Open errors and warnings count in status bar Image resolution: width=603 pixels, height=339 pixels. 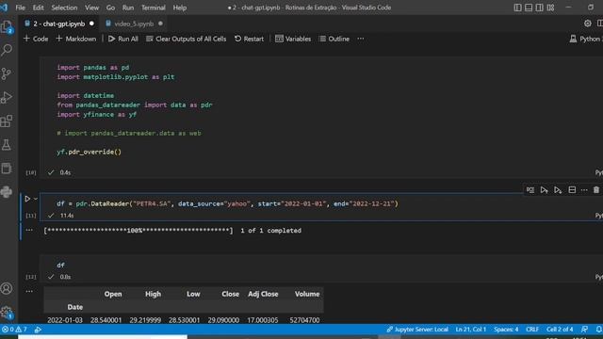14,330
